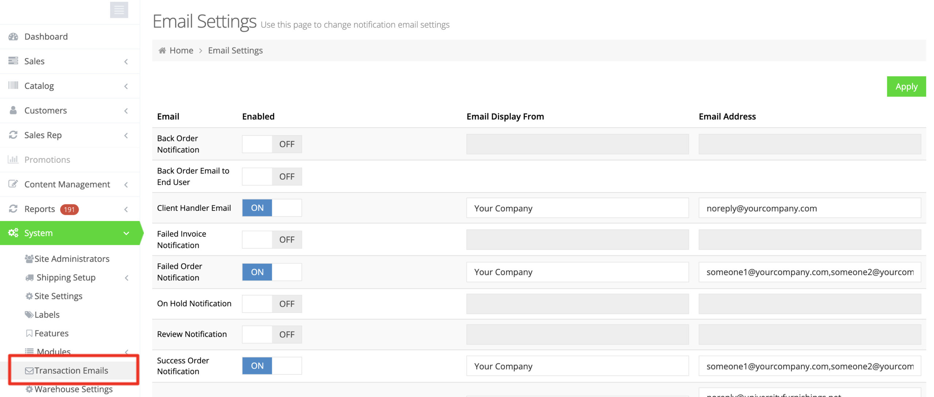Expand the Sales menu chevron
This screenshot has width=934, height=397.
[126, 62]
